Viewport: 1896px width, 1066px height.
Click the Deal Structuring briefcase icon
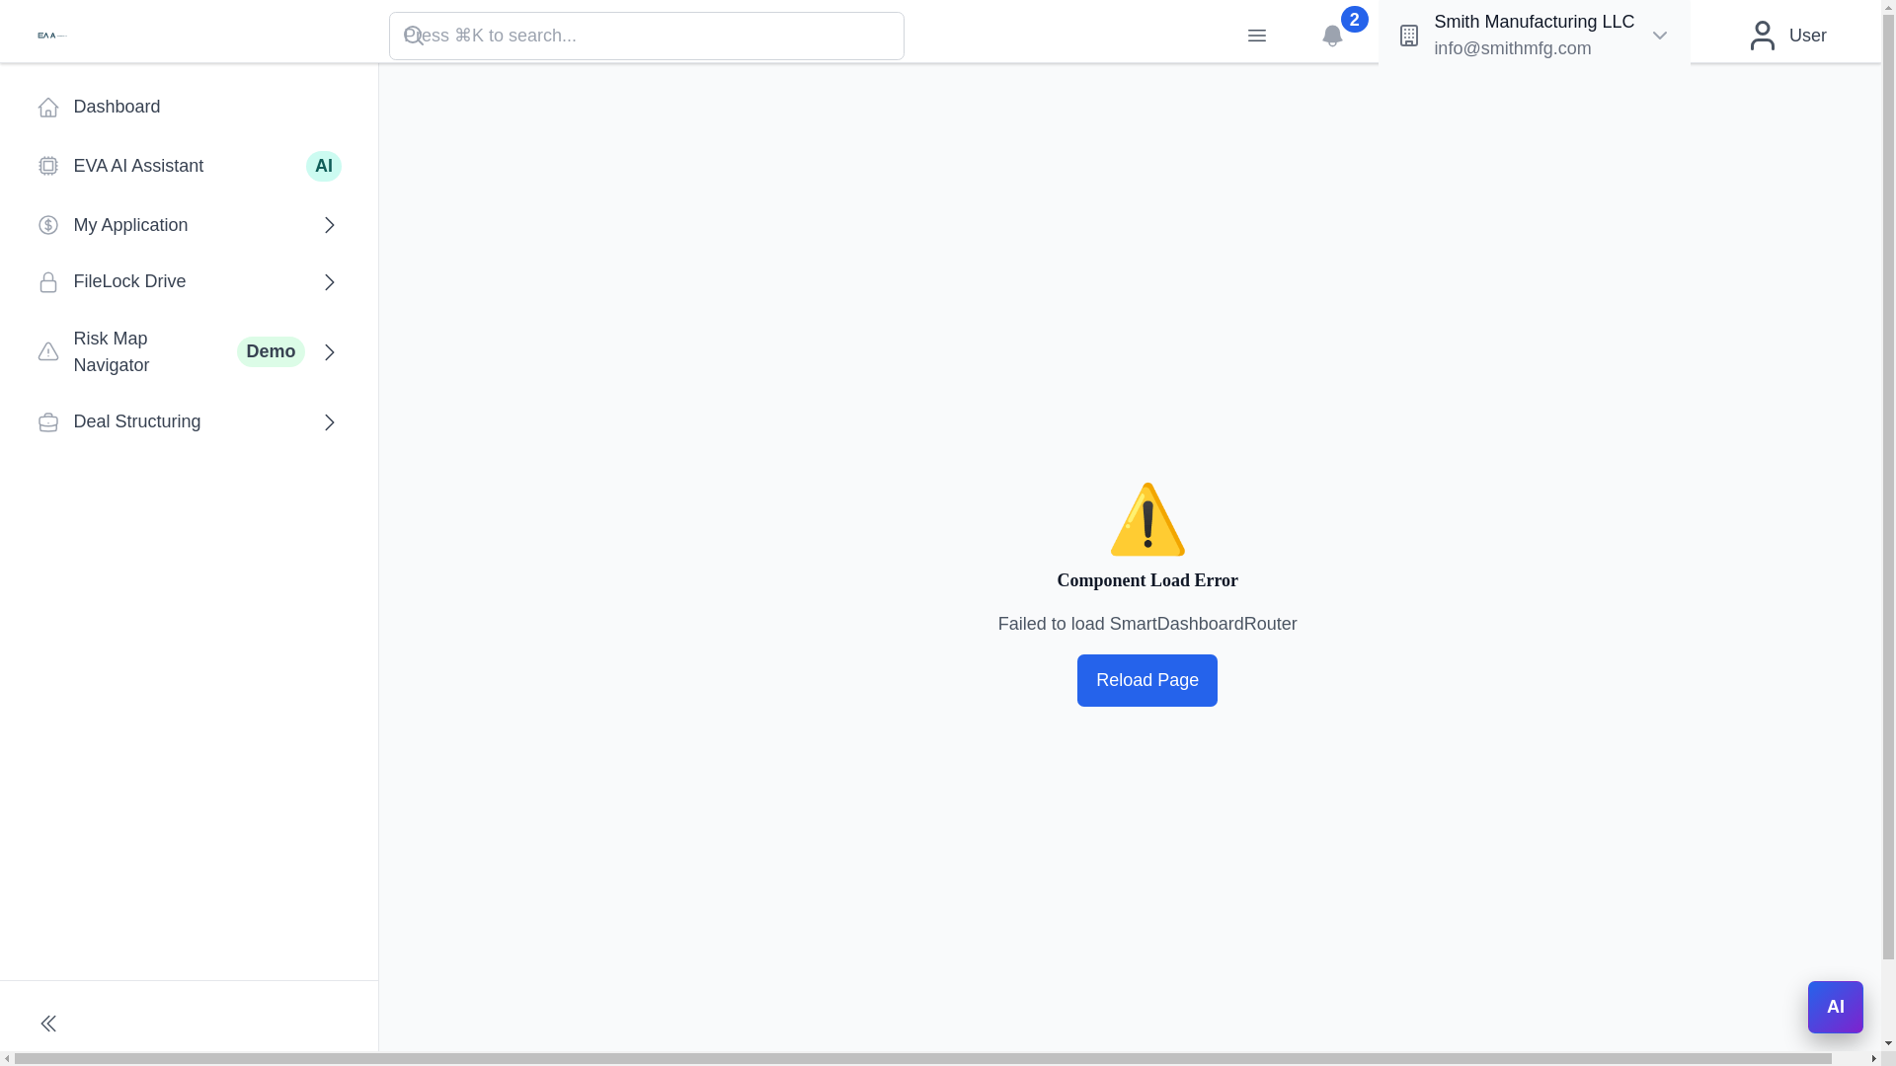coord(48,422)
